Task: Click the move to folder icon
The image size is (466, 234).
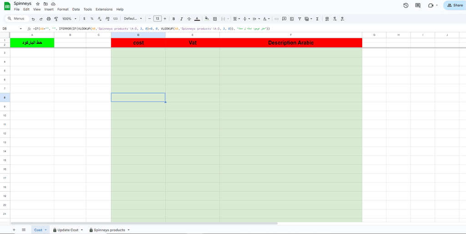Action: (46, 4)
